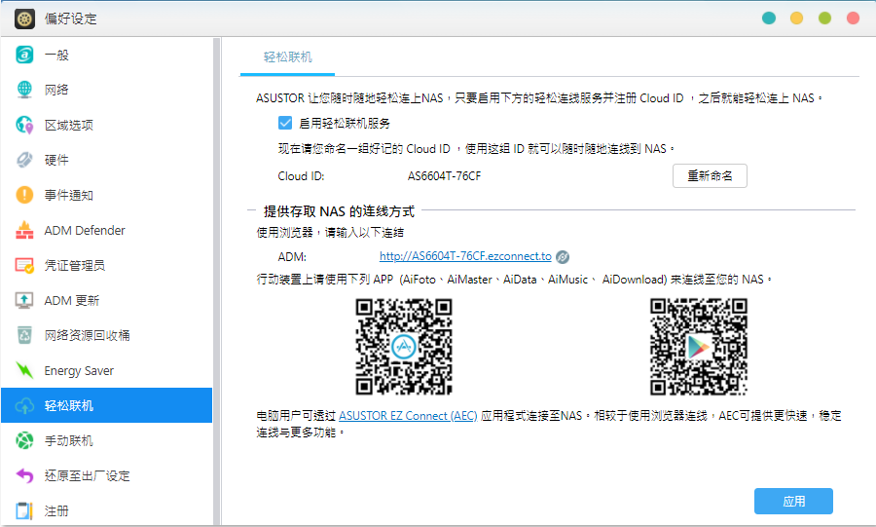Click the 重新命名 button
The height and width of the screenshot is (527, 876).
pyautogui.click(x=710, y=176)
